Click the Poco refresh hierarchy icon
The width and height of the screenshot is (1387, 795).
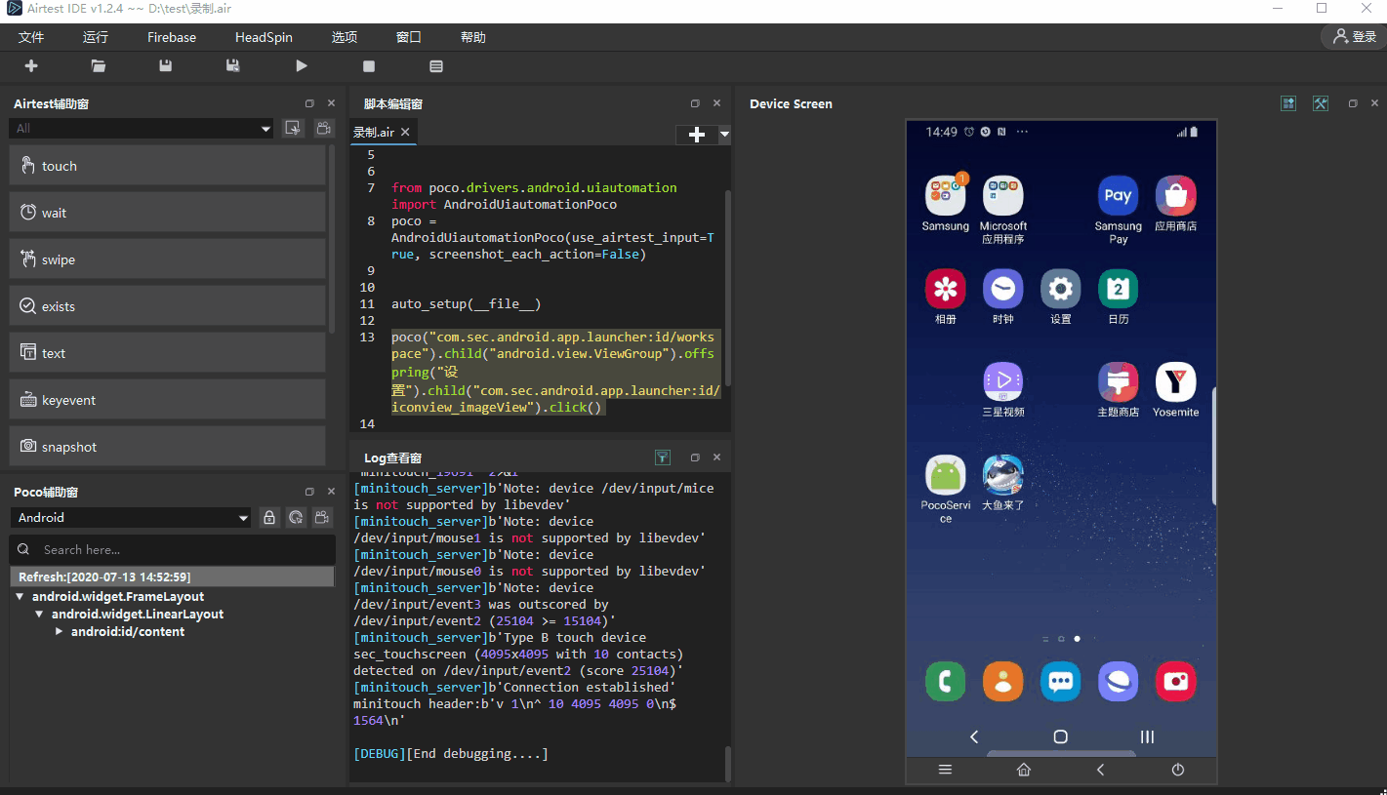tap(296, 518)
